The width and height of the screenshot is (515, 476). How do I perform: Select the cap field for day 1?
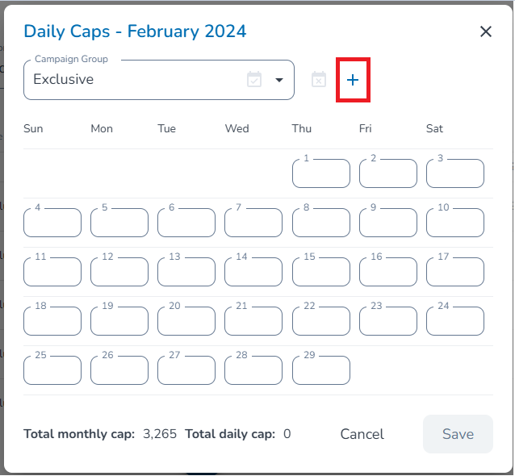(x=321, y=174)
